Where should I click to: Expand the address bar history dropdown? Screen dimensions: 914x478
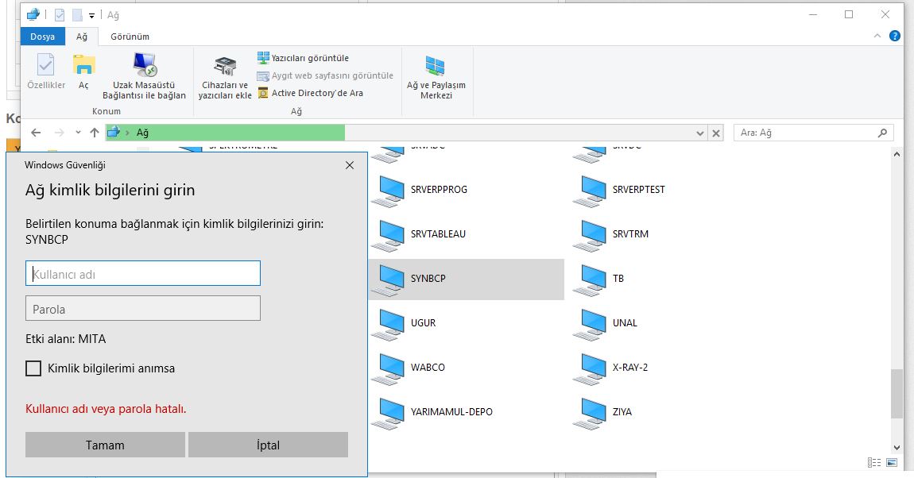699,133
